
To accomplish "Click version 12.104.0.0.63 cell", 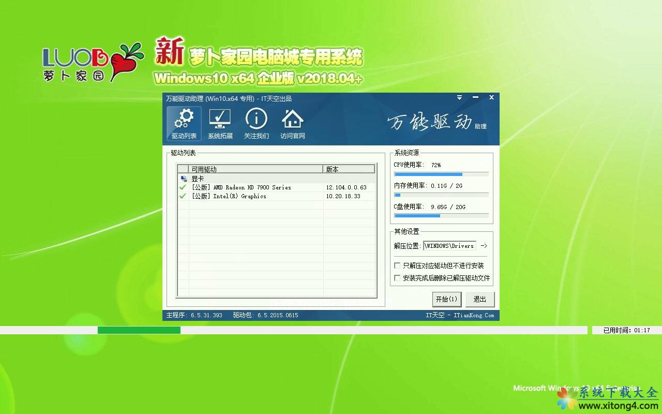I will pos(346,187).
